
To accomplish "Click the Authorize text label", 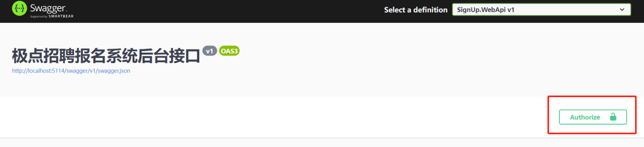I will [x=585, y=117].
